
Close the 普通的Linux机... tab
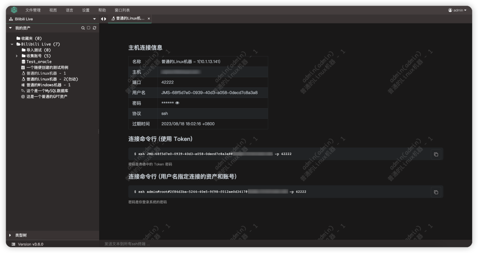pyautogui.click(x=149, y=19)
